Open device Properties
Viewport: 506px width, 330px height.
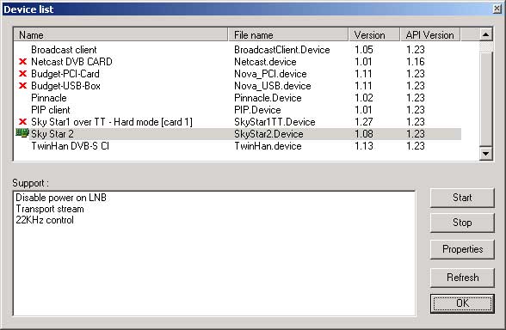(462, 249)
